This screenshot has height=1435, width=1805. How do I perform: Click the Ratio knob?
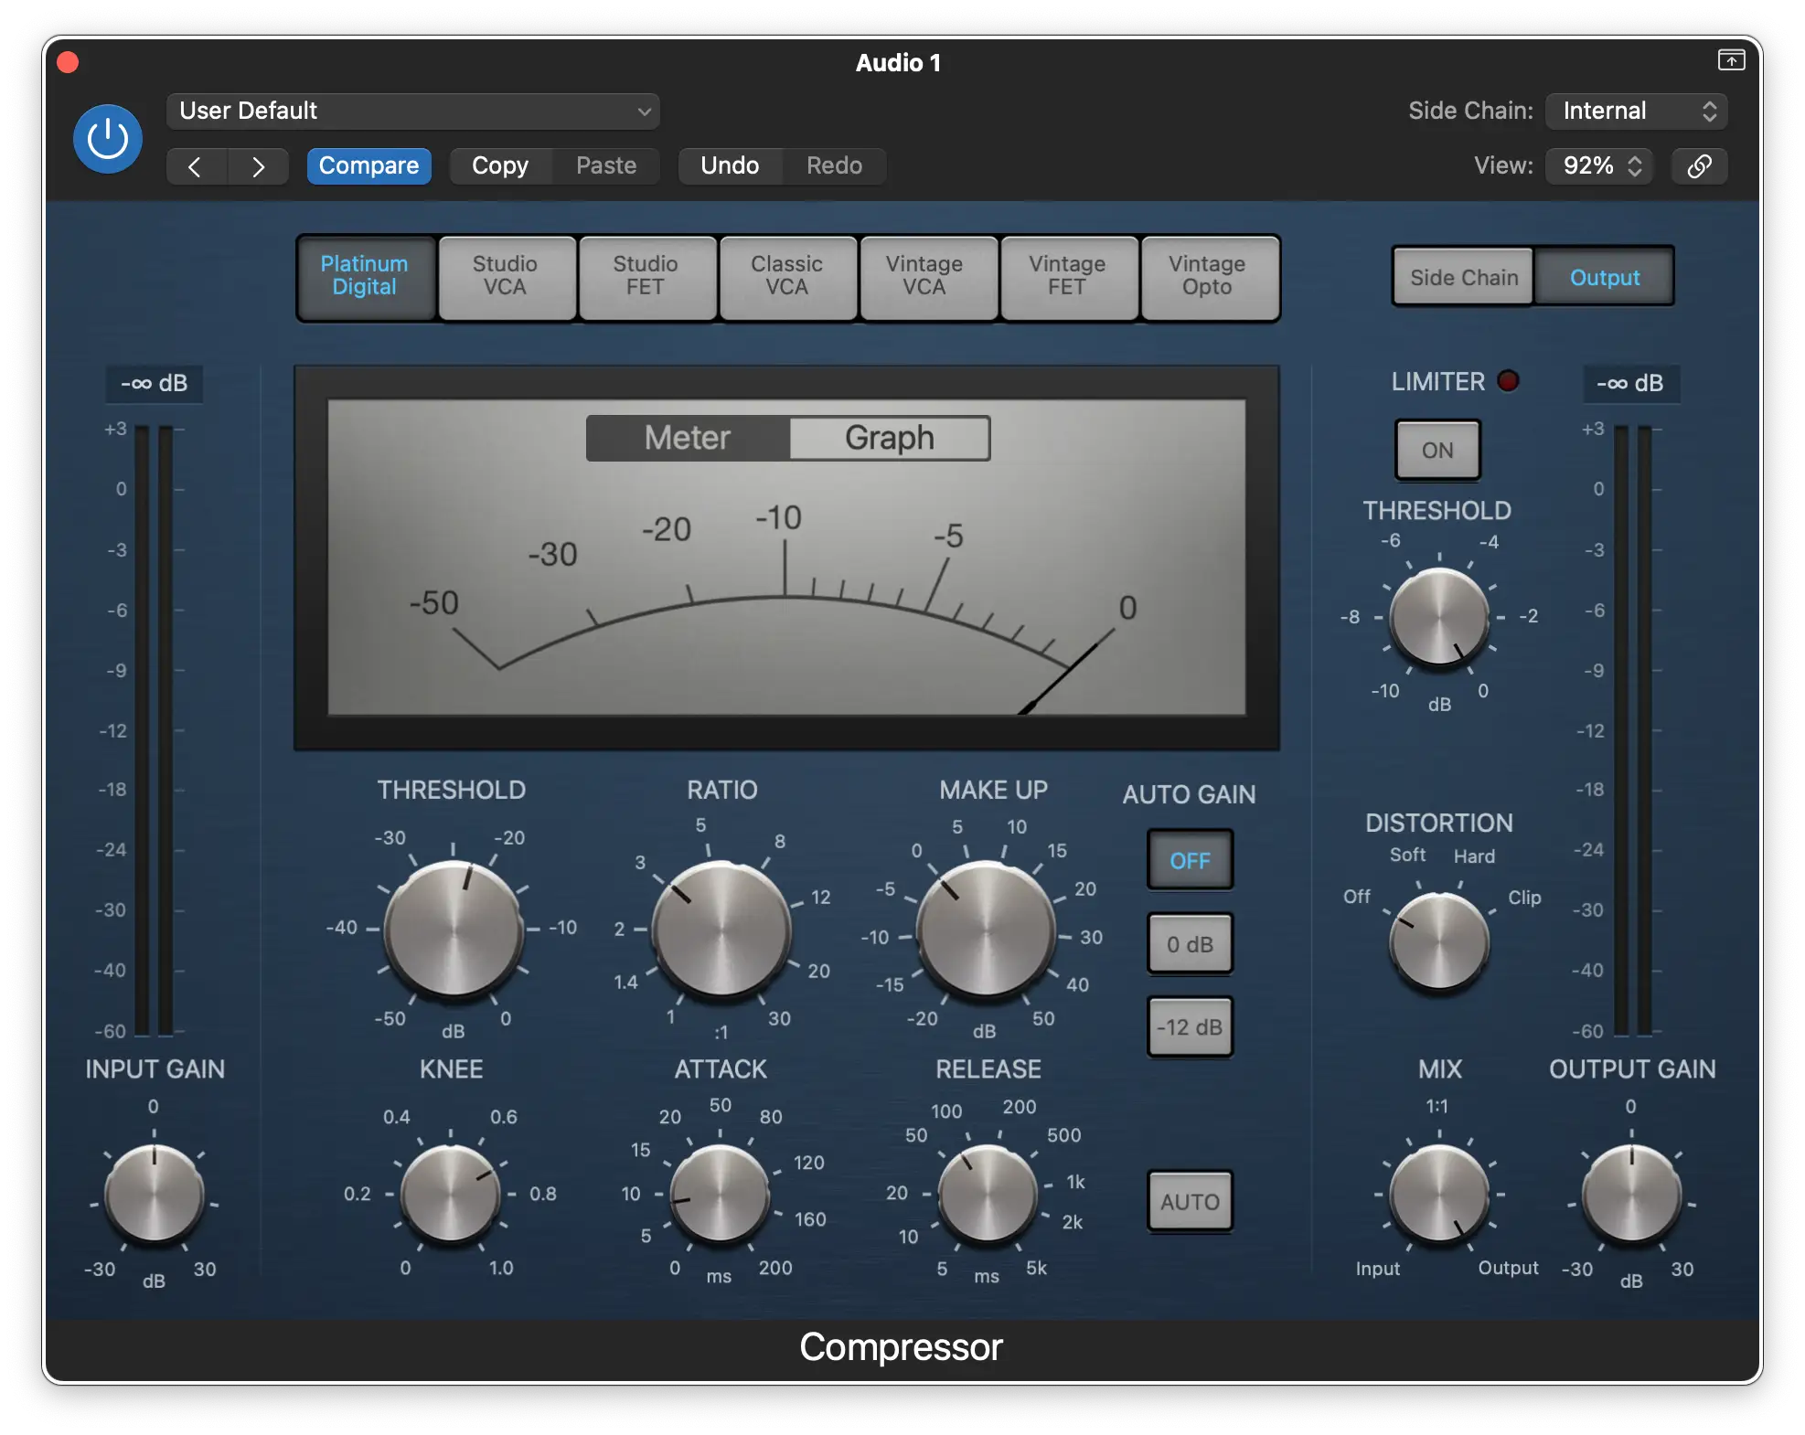(721, 929)
